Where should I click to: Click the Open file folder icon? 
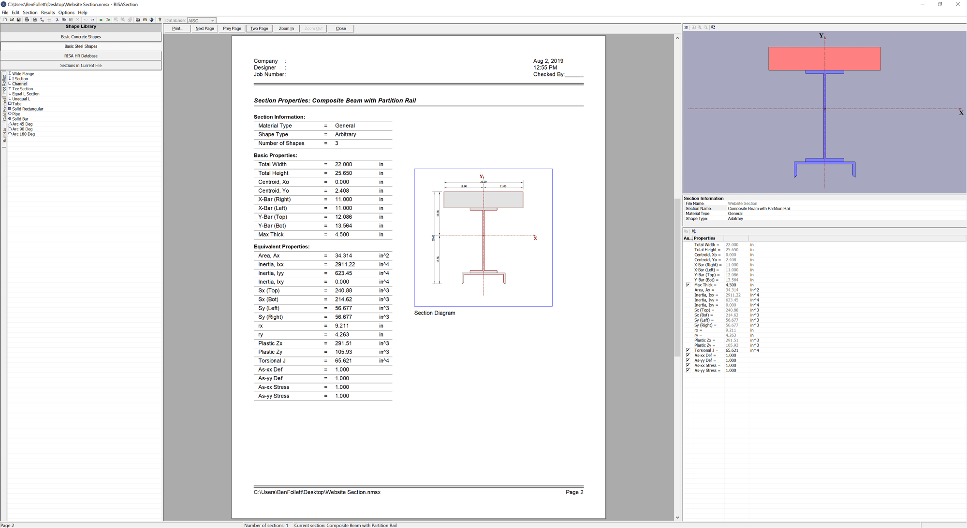coord(12,20)
